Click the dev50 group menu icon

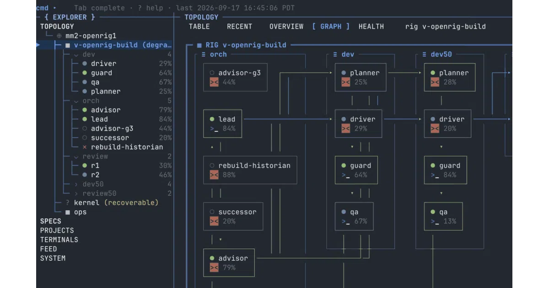425,54
